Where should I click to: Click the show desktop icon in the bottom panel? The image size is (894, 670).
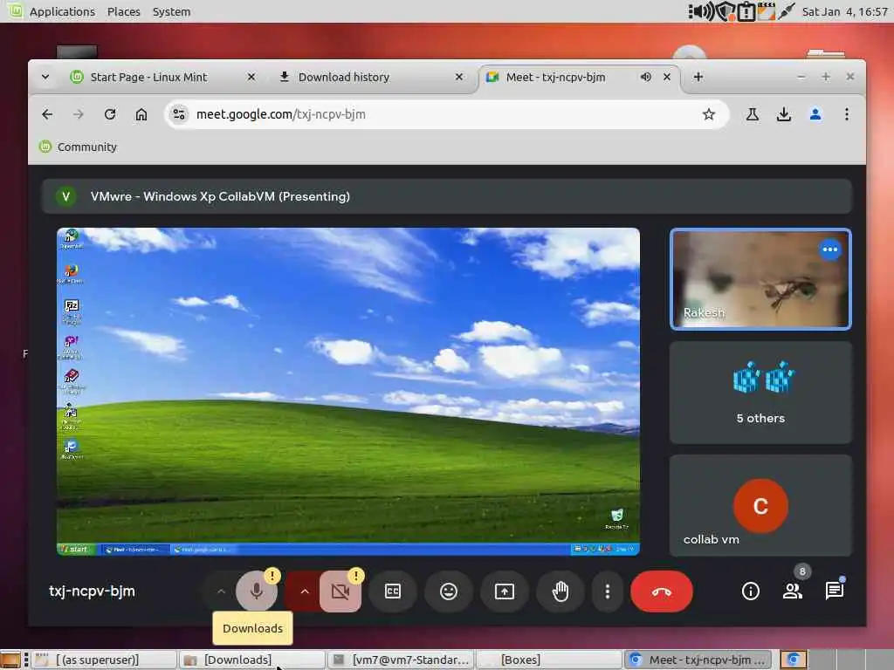[10, 660]
